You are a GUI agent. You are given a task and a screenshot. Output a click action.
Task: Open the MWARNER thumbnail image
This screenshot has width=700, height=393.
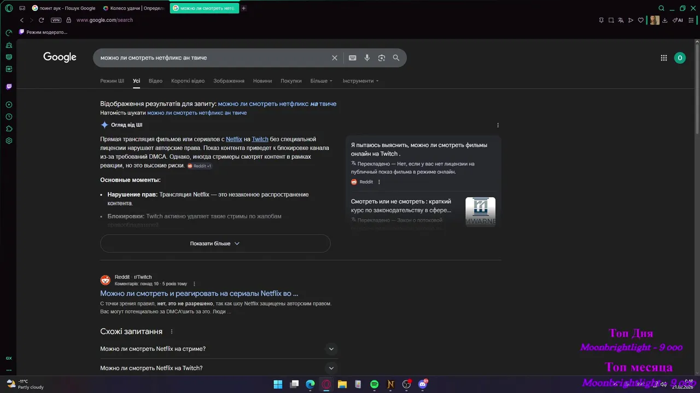480,212
